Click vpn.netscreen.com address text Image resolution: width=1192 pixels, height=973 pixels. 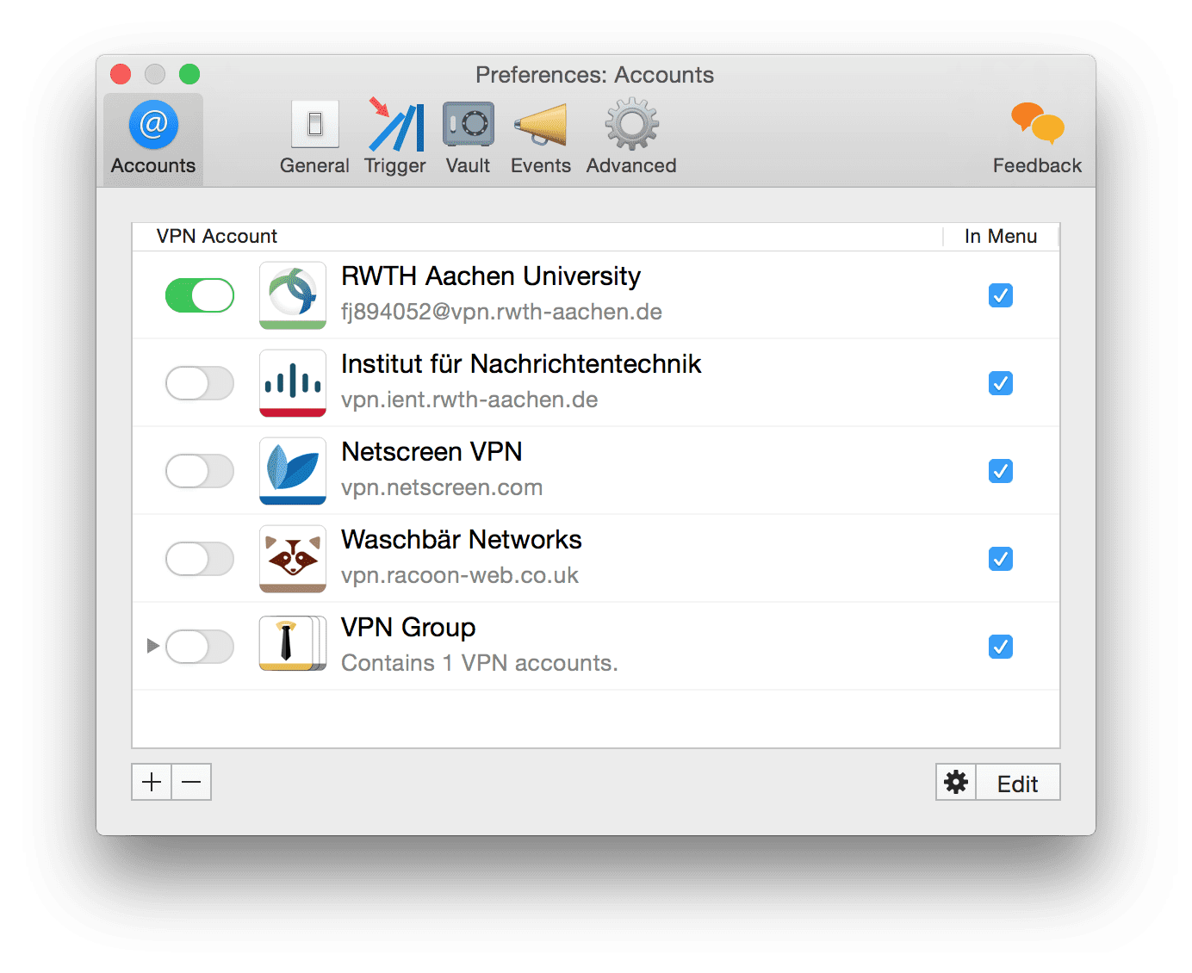(442, 487)
